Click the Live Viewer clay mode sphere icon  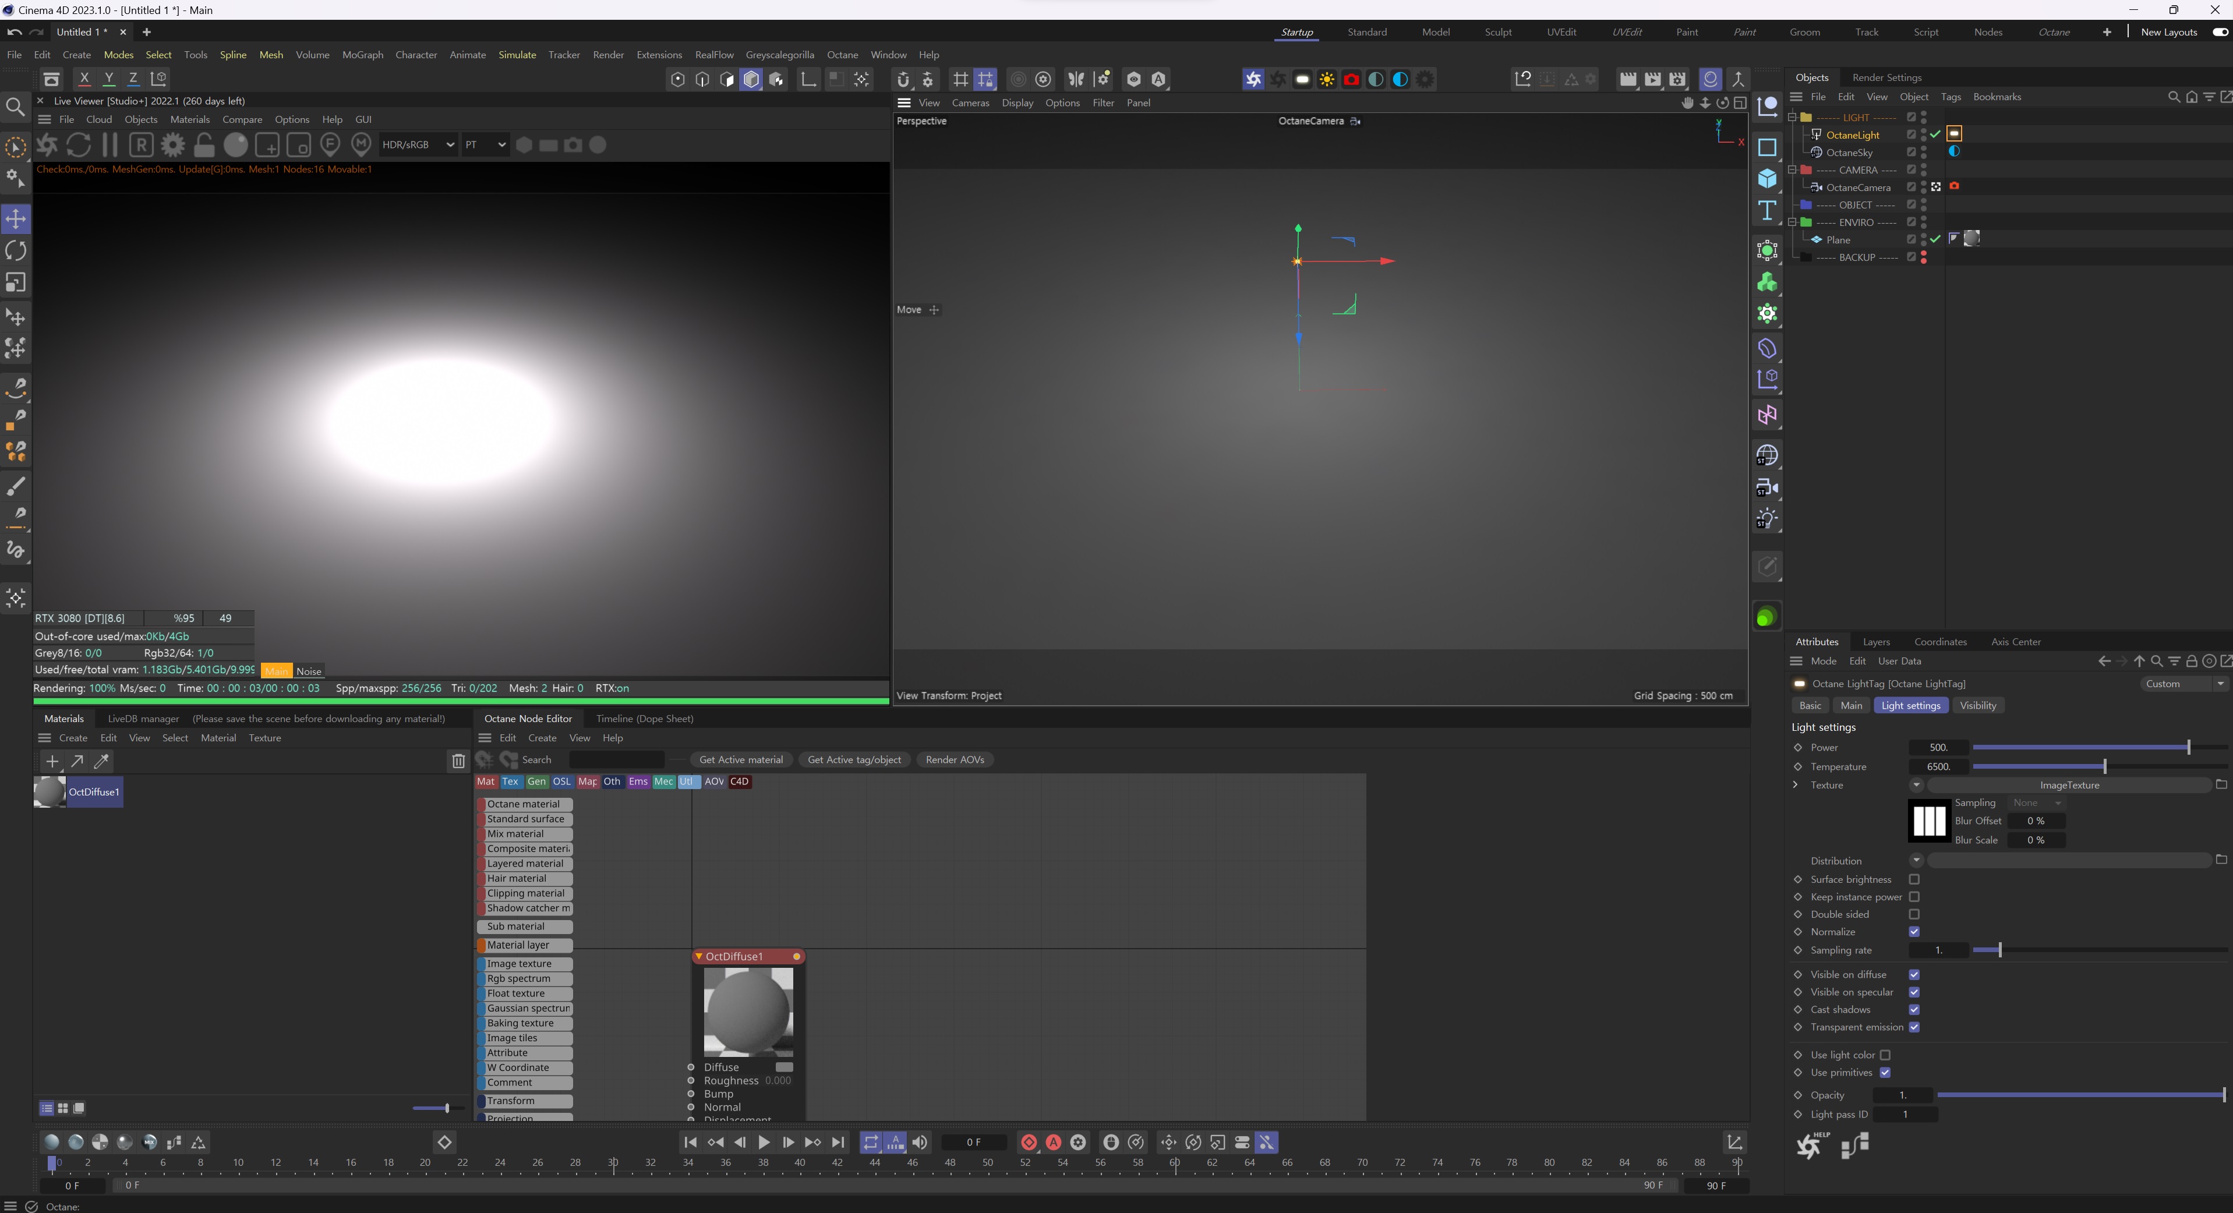point(236,144)
